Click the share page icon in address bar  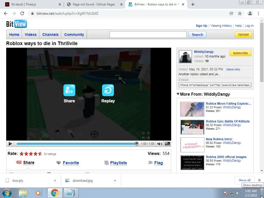click(x=232, y=13)
